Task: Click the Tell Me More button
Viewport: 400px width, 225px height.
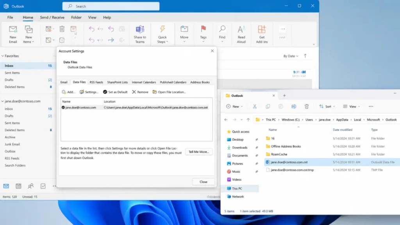Action: coord(199,152)
